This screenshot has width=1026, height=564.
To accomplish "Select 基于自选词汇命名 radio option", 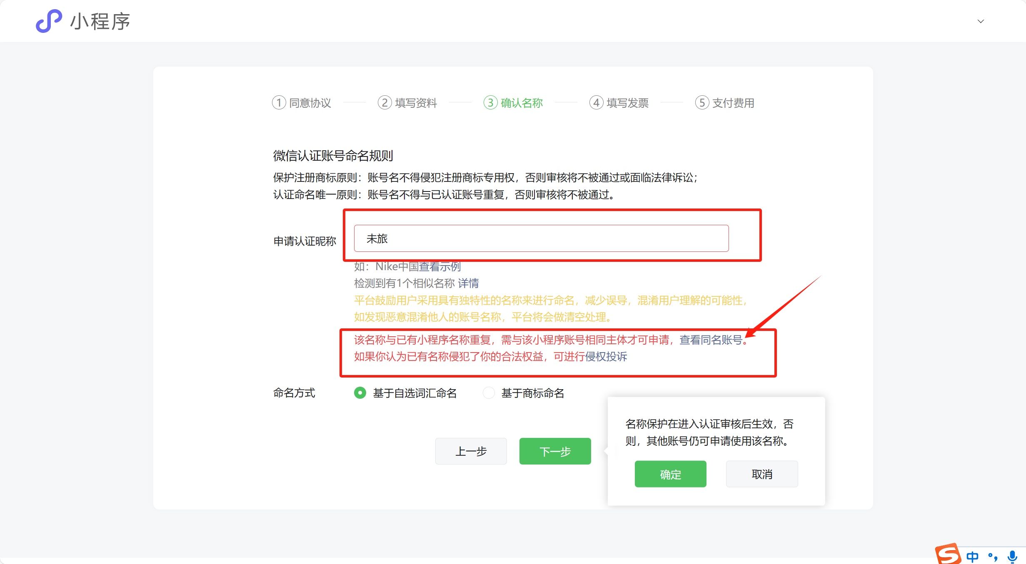I will (x=360, y=393).
